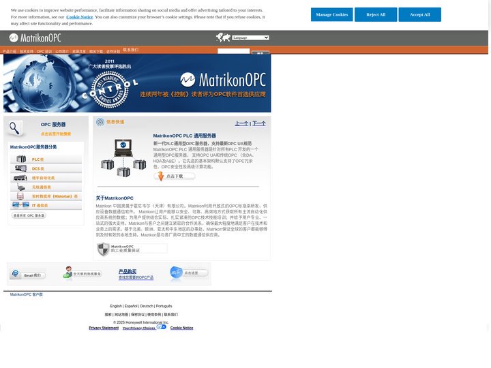
Task: Click the laptop and PLC network illustration
Action: tap(123, 158)
